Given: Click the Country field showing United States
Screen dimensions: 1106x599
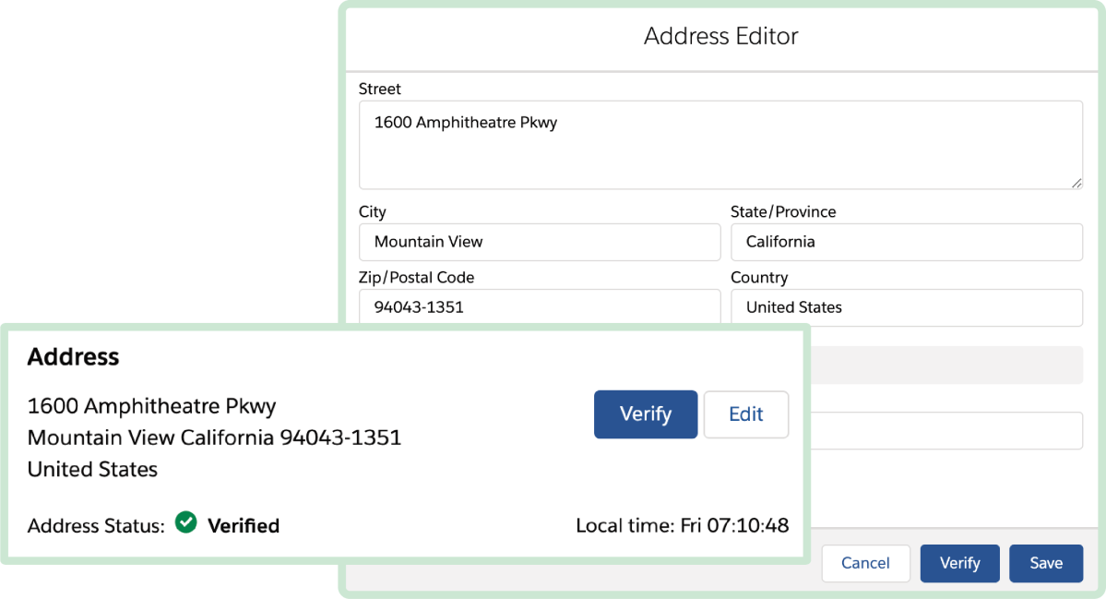Looking at the screenshot, I should pyautogui.click(x=907, y=307).
